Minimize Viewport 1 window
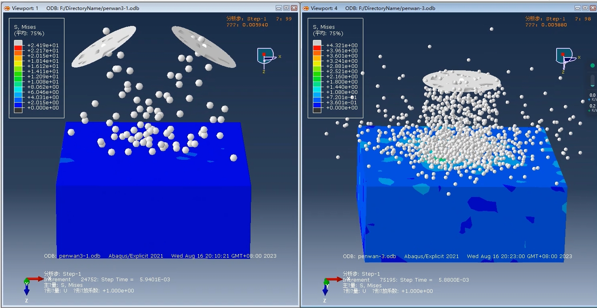Screen dimensions: 597x308 point(279,8)
